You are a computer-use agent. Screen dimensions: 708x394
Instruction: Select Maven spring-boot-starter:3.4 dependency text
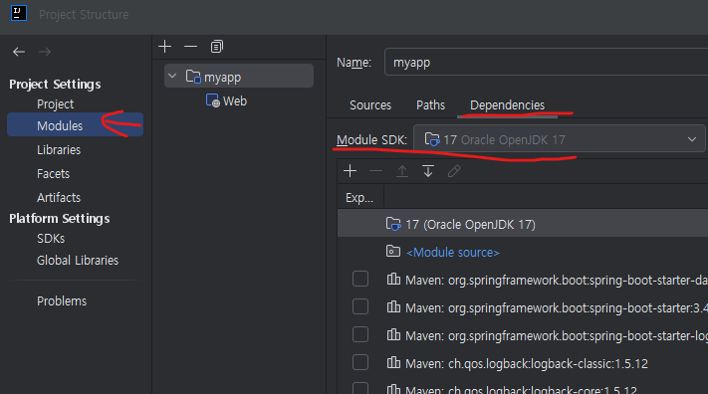(557, 307)
